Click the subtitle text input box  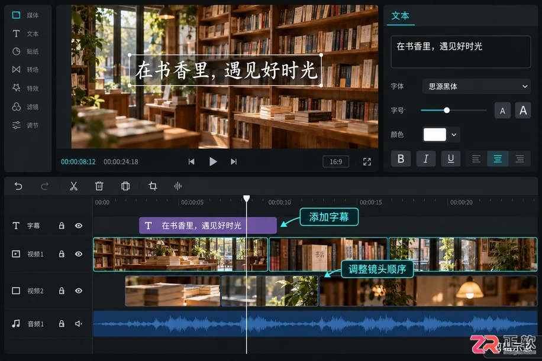click(x=460, y=52)
